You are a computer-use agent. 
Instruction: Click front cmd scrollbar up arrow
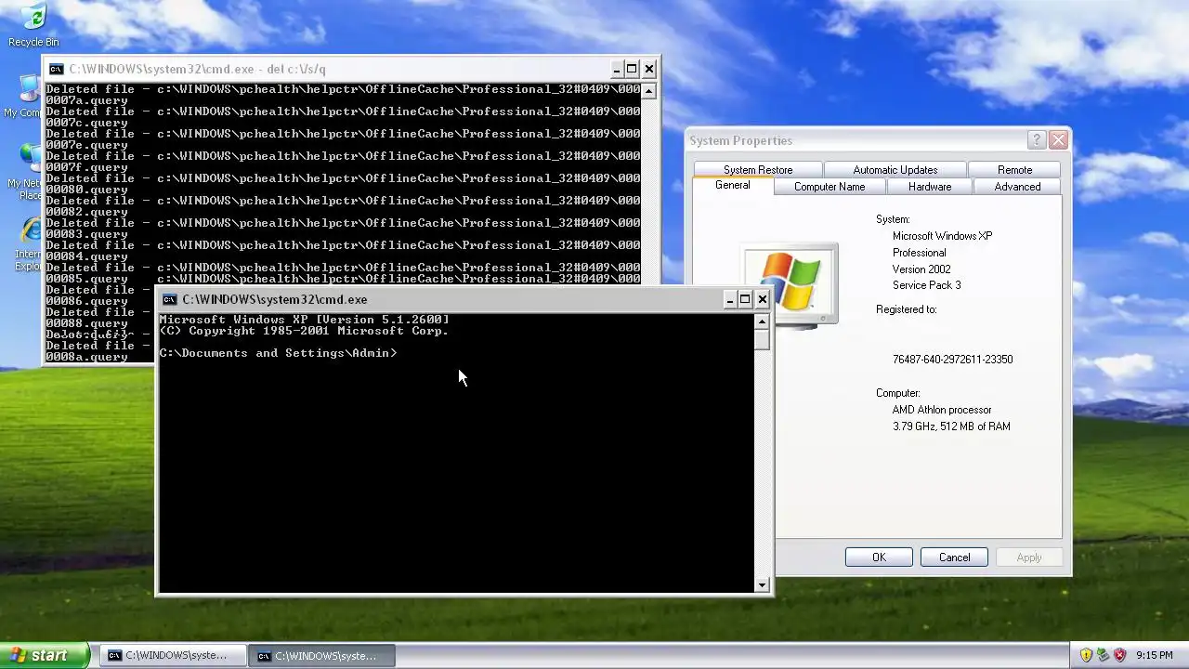[x=762, y=321]
